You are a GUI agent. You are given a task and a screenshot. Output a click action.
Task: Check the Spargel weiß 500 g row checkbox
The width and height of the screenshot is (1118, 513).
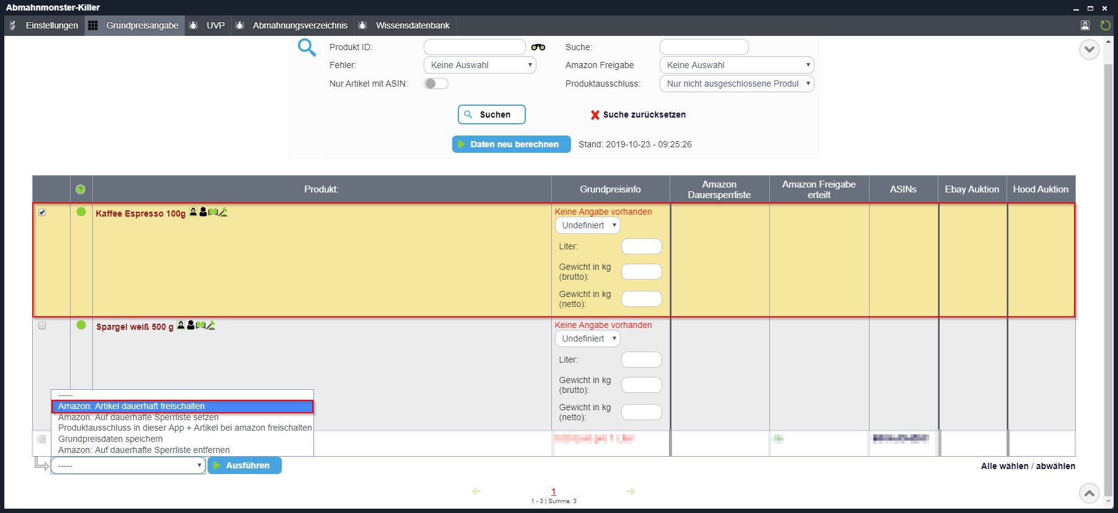tap(42, 325)
